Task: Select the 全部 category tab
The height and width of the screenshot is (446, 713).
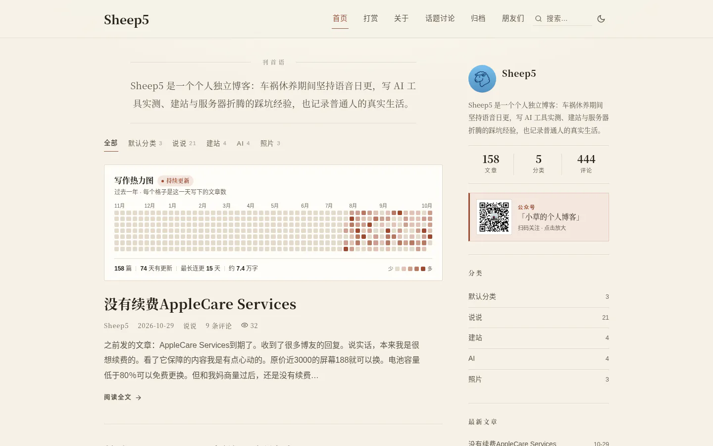Action: tap(111, 143)
